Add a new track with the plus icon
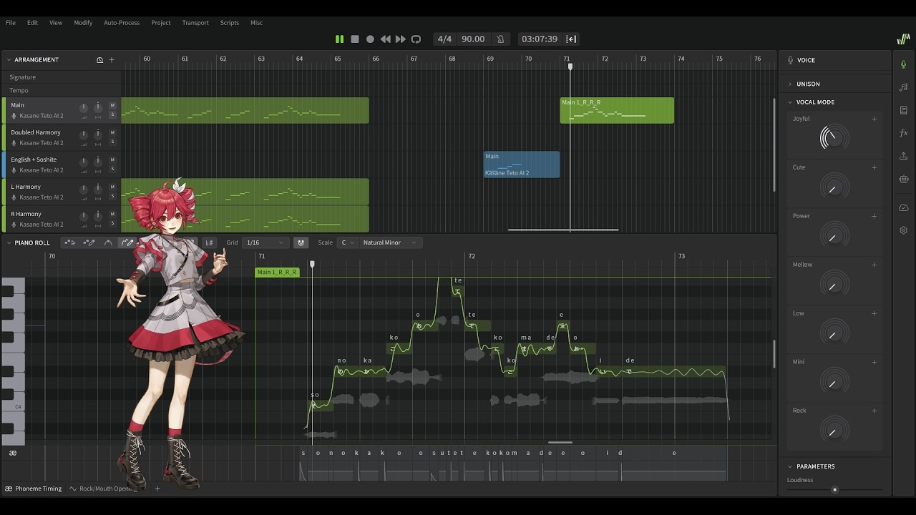The height and width of the screenshot is (515, 916). pyautogui.click(x=112, y=60)
